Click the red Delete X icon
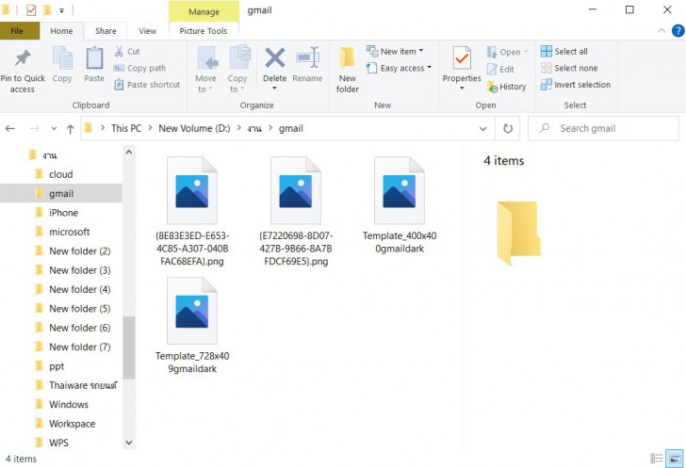Screen dimensions: 686x468 tap(275, 57)
